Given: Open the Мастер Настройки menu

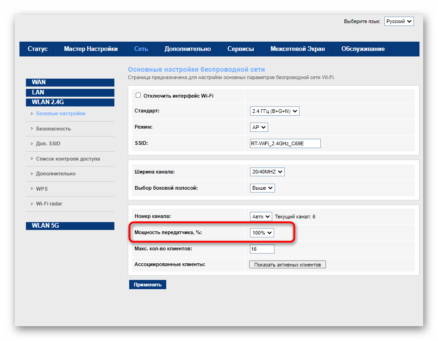Looking at the screenshot, I should click(91, 49).
